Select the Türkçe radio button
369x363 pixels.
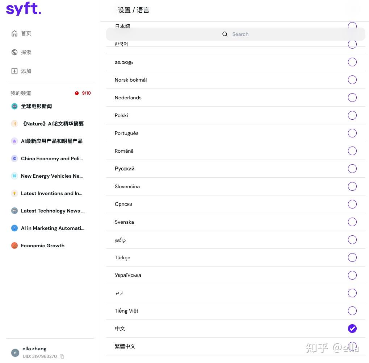pos(352,257)
